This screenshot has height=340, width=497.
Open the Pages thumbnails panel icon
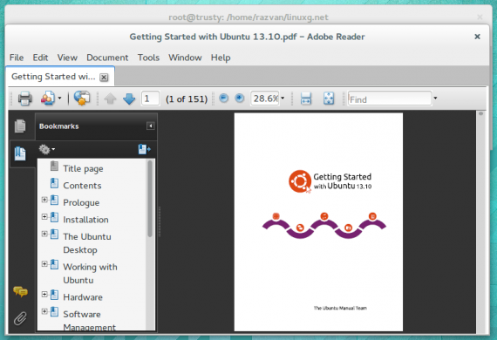pyautogui.click(x=20, y=126)
